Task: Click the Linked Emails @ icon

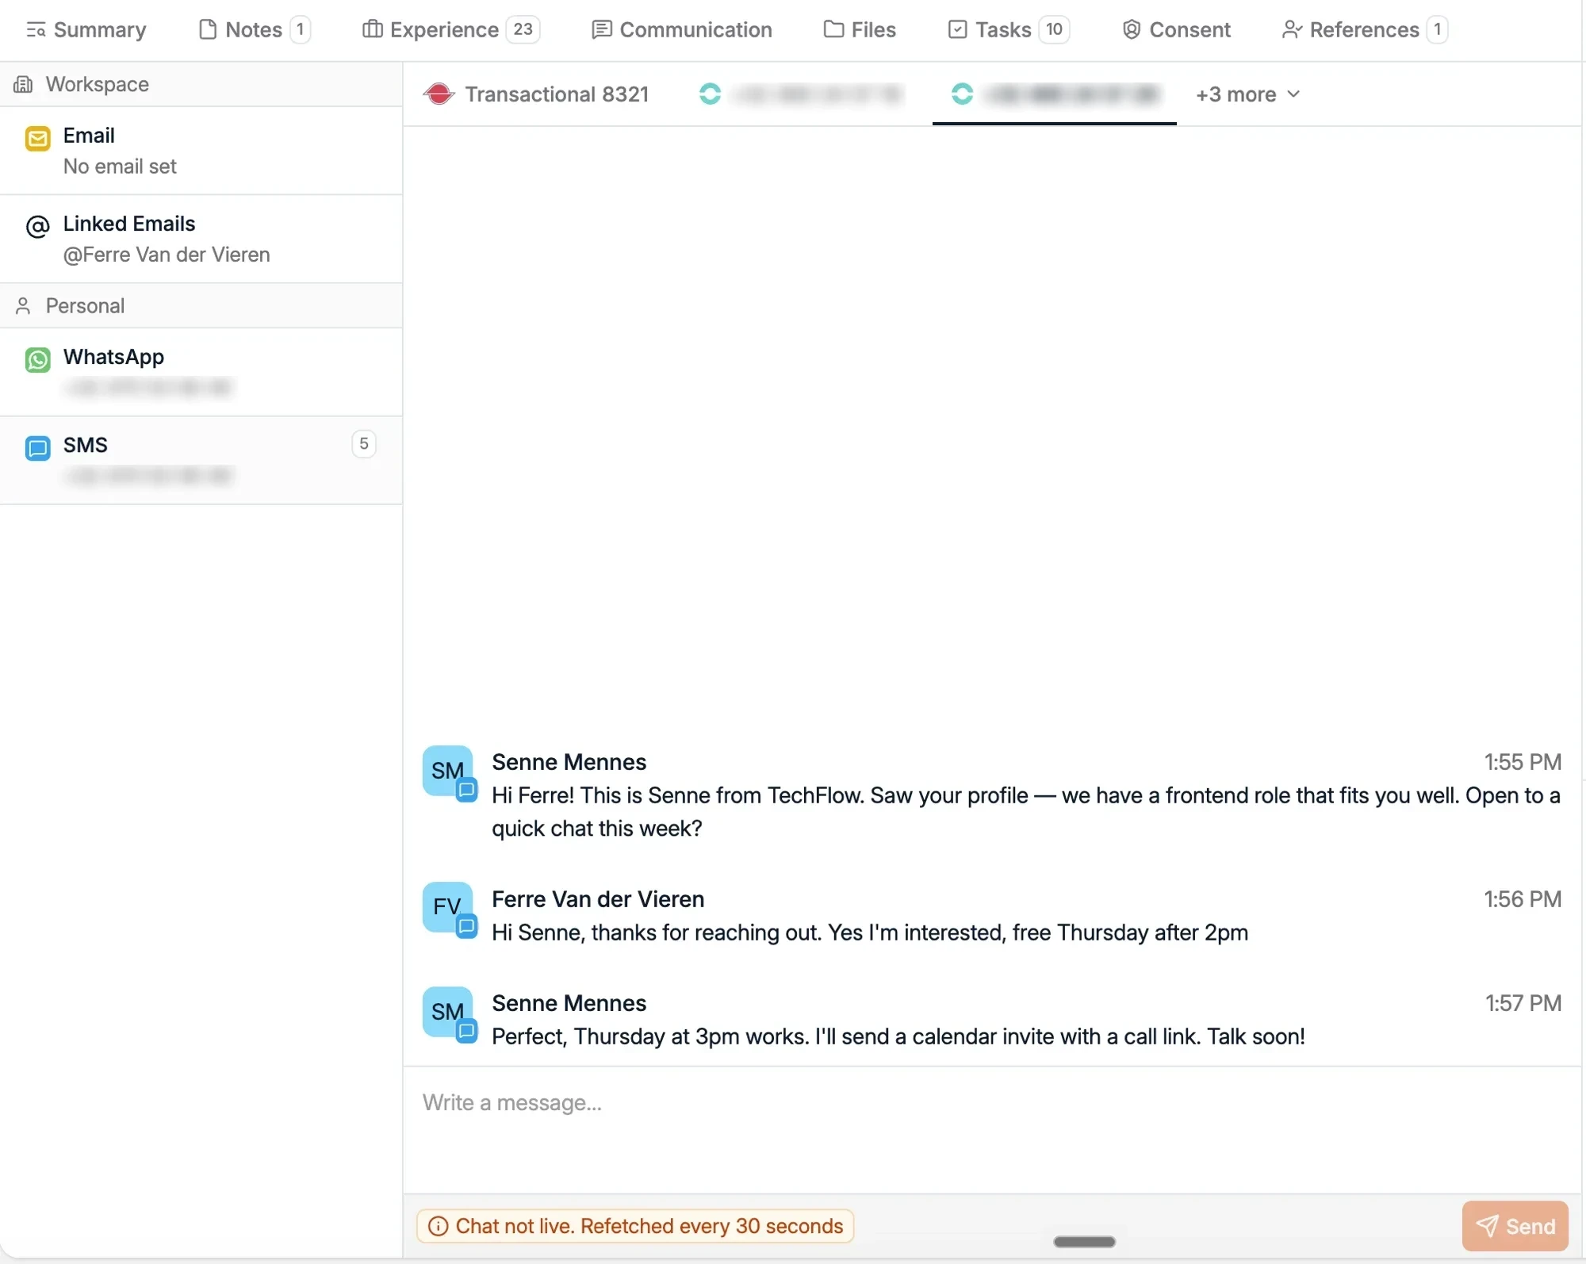Action: [x=37, y=227]
